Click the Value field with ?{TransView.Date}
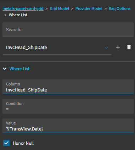135x150 pixels. point(68,126)
